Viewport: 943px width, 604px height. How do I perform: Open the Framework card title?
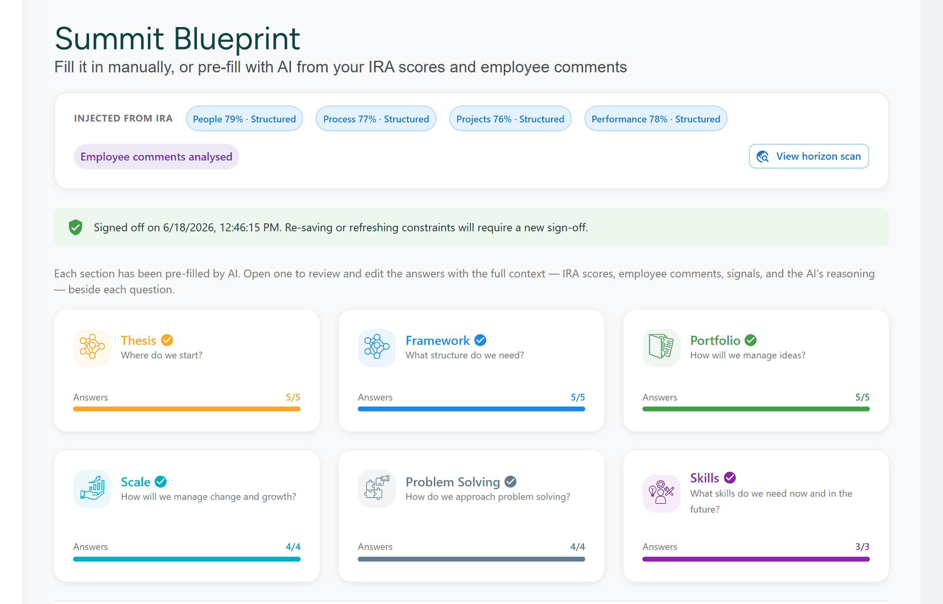(437, 341)
